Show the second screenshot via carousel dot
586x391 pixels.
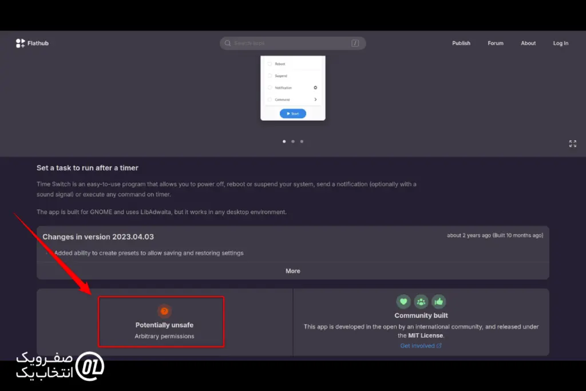[293, 141]
